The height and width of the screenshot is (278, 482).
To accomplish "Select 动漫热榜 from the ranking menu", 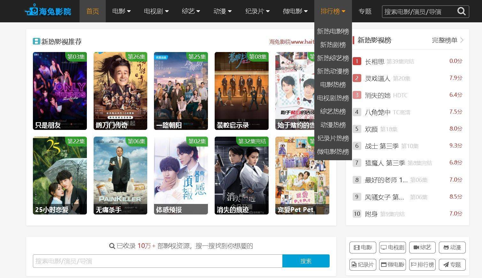I will [333, 125].
